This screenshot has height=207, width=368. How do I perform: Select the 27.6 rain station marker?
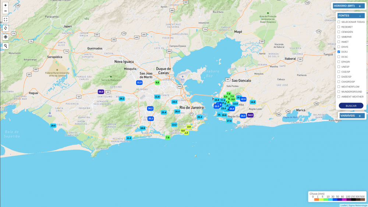pyautogui.click(x=229, y=121)
